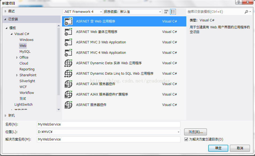Click the help question mark button
Screen dimensions: 255x156
pyautogui.click(x=239, y=2)
